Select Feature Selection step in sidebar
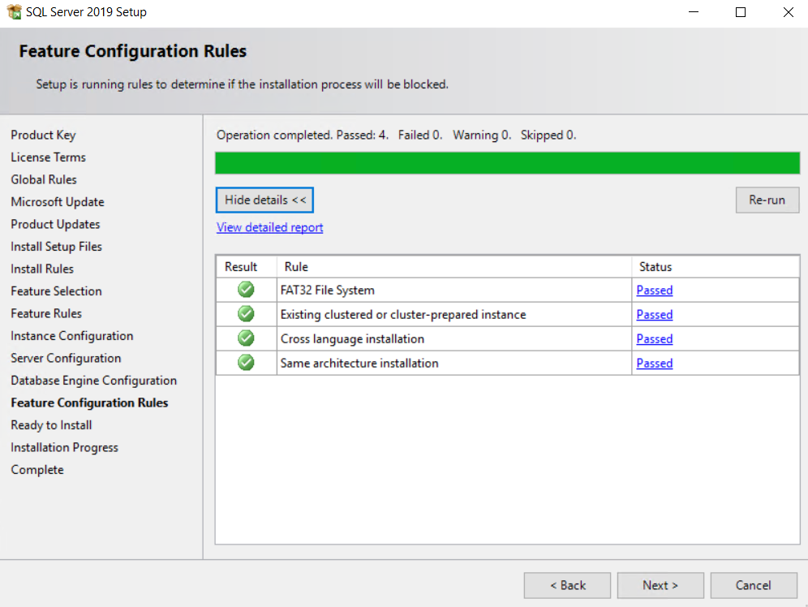 coord(56,291)
